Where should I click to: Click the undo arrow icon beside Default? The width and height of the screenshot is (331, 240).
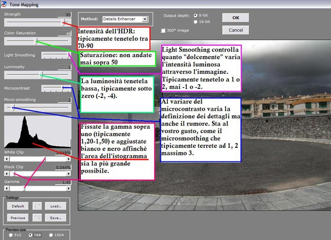click(38, 206)
